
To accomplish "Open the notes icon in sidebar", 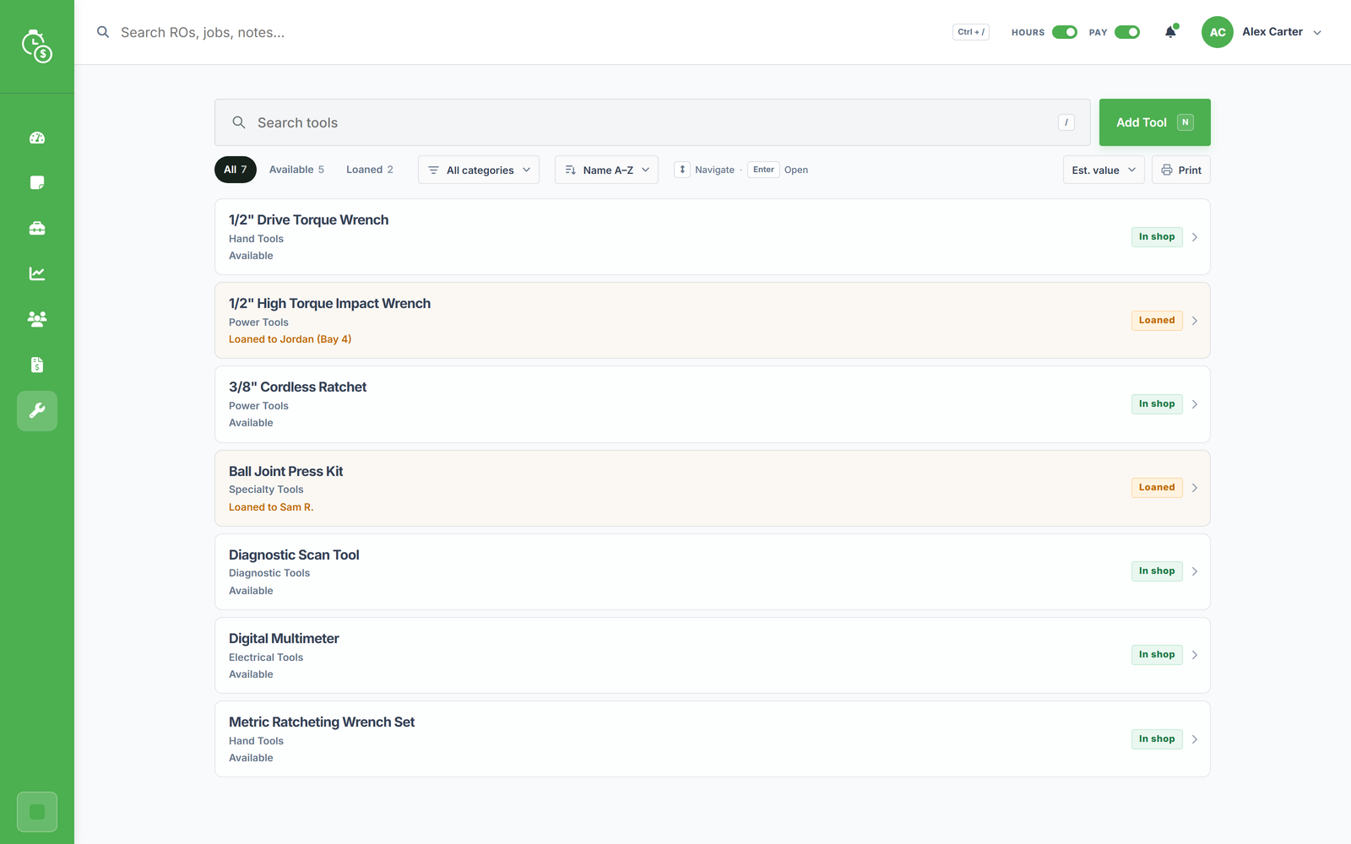I will (x=37, y=183).
